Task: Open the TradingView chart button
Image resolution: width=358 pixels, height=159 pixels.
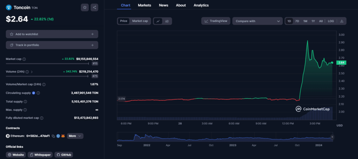Action: click(x=216, y=21)
